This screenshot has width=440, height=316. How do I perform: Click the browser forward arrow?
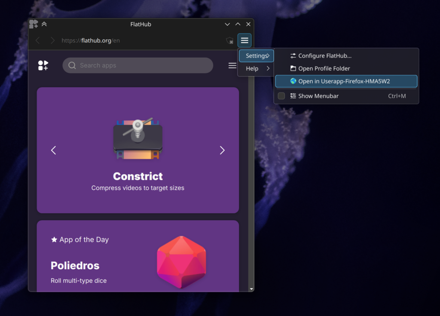pos(52,40)
